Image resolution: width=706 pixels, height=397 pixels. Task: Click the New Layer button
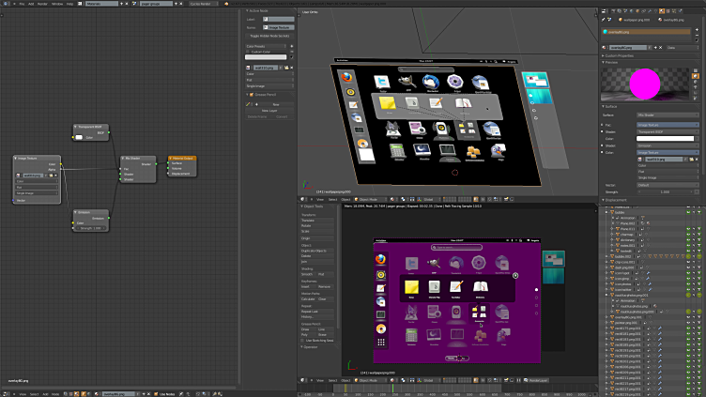(x=269, y=110)
